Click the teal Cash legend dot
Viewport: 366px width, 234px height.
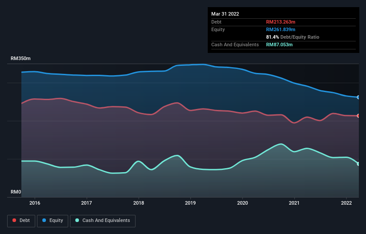click(x=77, y=220)
